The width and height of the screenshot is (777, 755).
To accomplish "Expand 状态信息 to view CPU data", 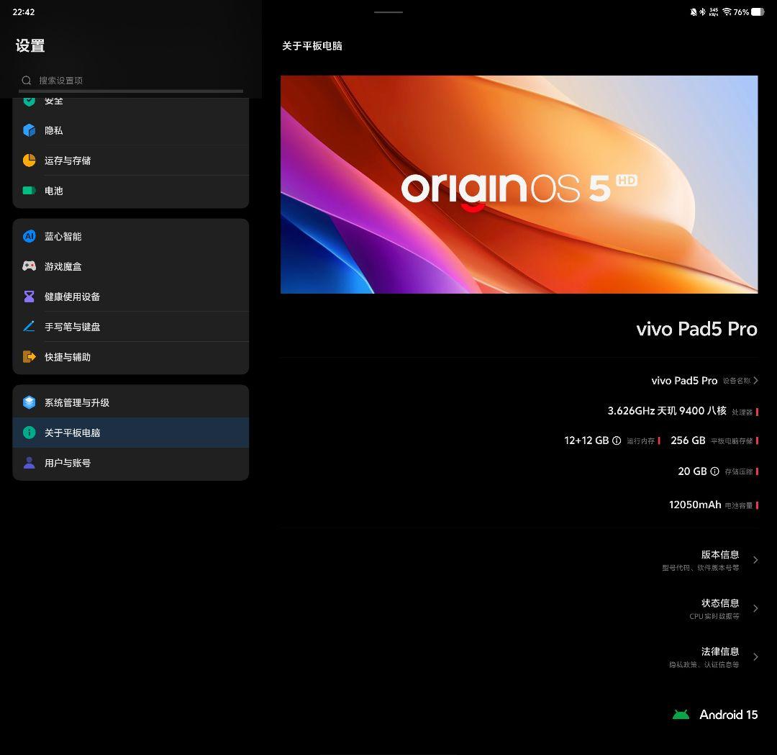I will click(755, 608).
